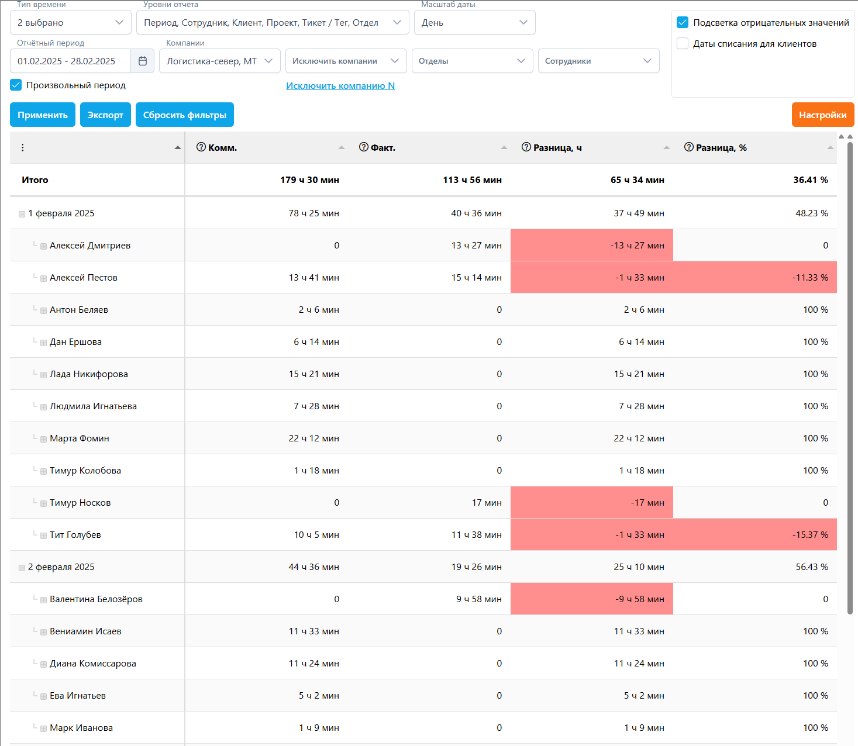
Task: Open the Масштаб даты dropdown showing День
Action: pyautogui.click(x=474, y=23)
